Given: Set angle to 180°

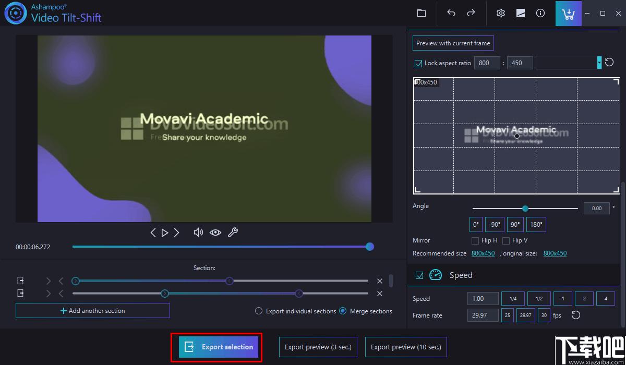Looking at the screenshot, I should [x=536, y=225].
